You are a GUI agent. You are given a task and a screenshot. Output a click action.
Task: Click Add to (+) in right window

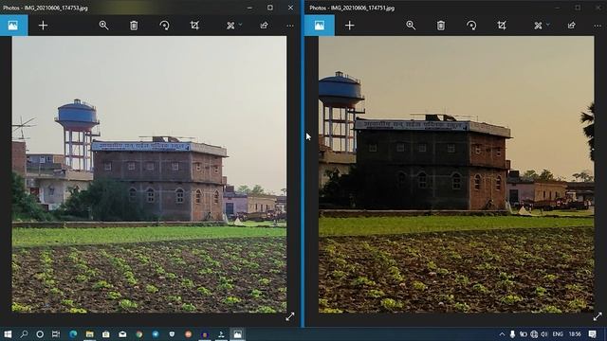tap(350, 26)
